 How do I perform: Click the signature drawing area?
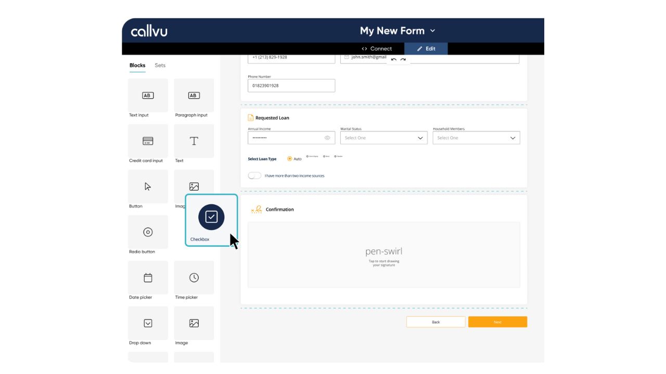click(383, 255)
